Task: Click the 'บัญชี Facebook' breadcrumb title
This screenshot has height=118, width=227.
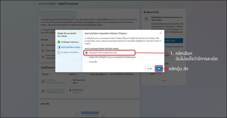Action: pos(68,4)
